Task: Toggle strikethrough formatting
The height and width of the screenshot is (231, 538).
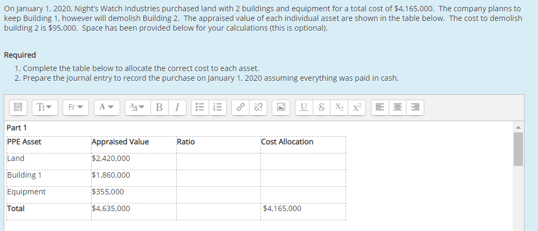Action: (321, 107)
